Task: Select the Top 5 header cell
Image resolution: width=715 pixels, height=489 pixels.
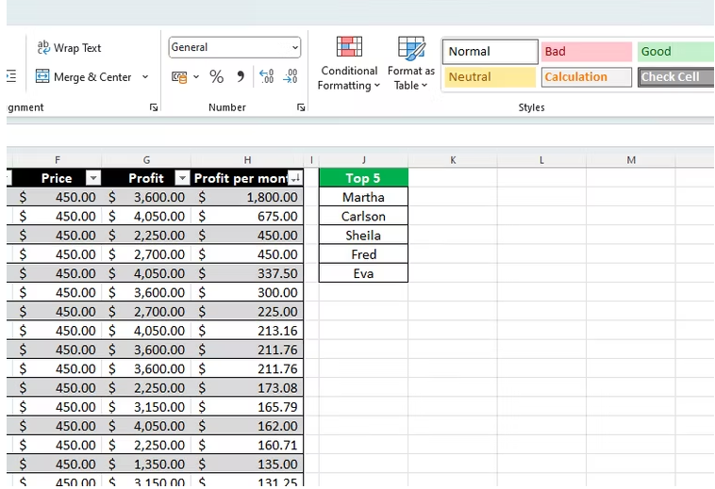Action: click(363, 178)
